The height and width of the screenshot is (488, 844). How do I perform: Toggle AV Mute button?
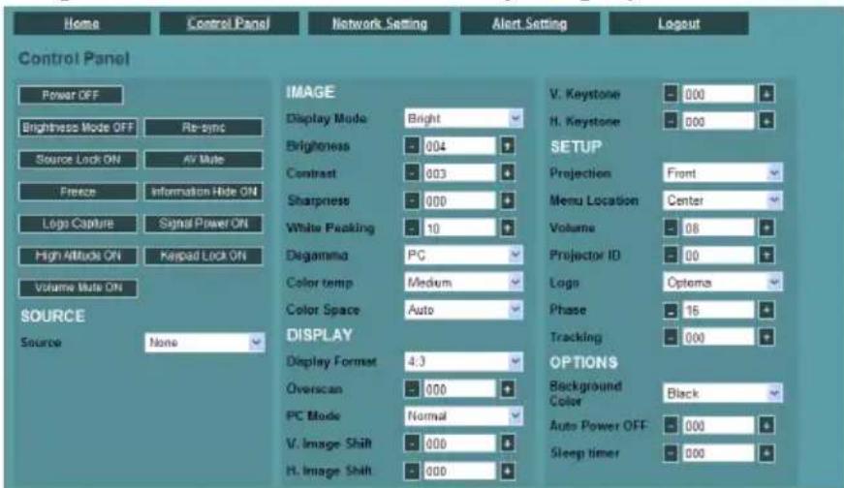click(x=203, y=159)
